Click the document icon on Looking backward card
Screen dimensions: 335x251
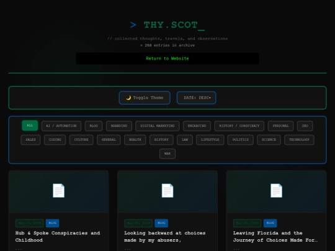click(x=167, y=191)
